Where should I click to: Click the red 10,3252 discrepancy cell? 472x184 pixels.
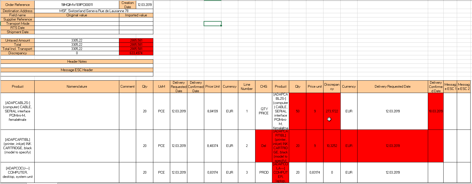(332, 146)
